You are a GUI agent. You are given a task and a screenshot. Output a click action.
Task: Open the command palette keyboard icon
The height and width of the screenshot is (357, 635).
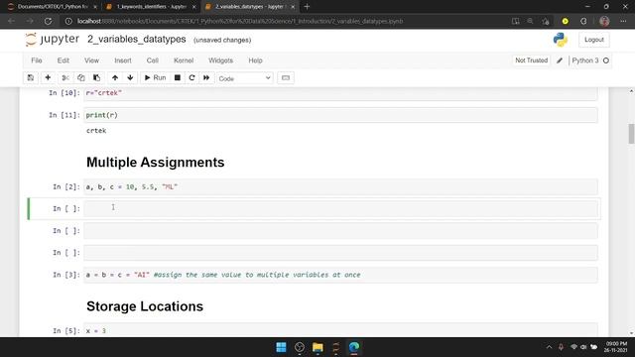pyautogui.click(x=286, y=77)
